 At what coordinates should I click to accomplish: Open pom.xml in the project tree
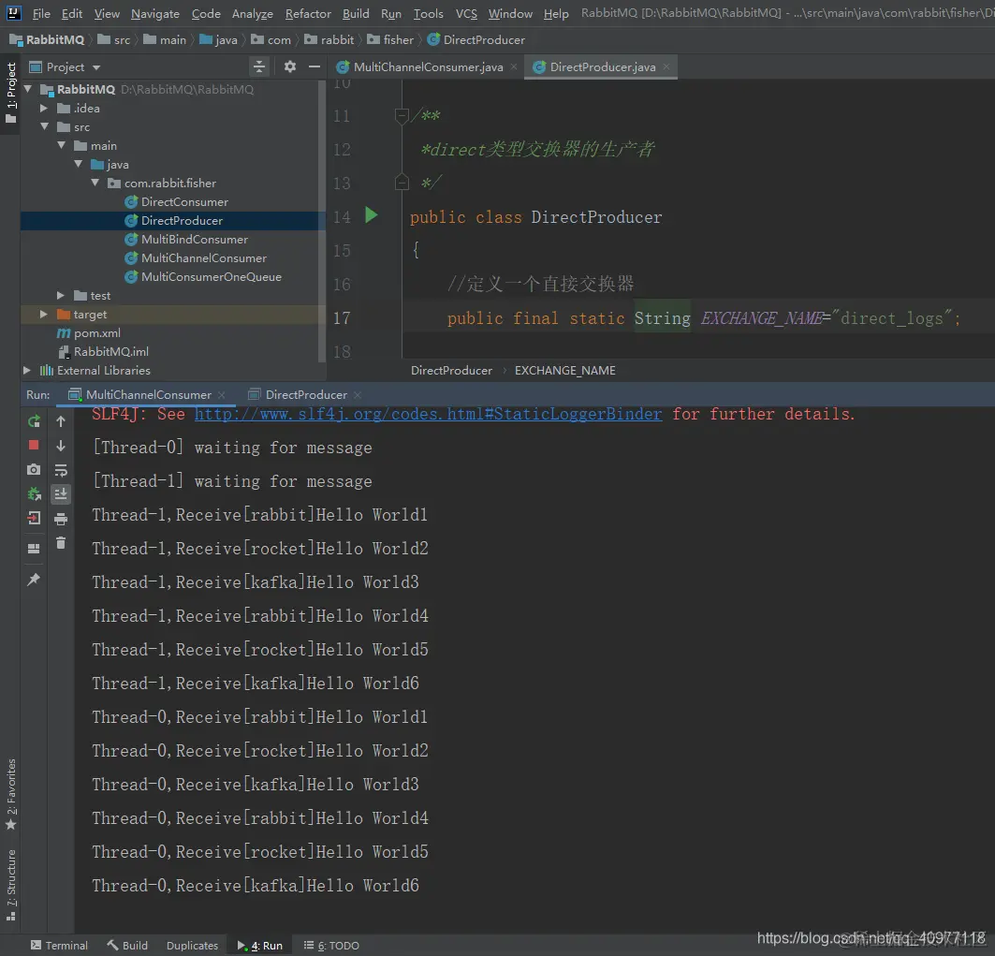point(96,333)
